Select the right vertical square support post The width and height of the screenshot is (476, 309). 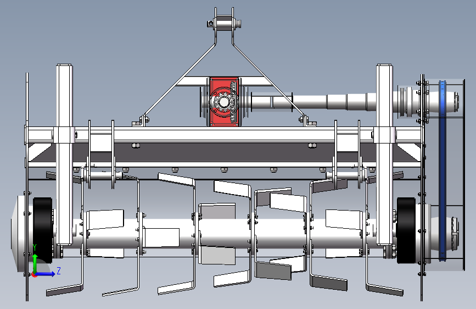tap(384, 154)
